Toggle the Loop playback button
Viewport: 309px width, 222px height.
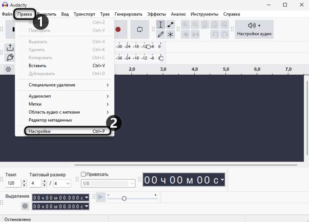coord(140,29)
